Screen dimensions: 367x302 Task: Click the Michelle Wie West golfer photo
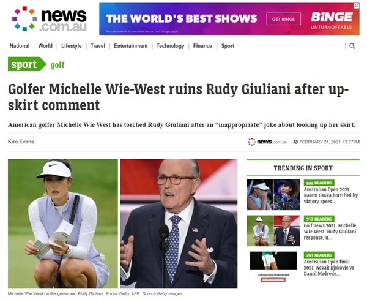(63, 224)
